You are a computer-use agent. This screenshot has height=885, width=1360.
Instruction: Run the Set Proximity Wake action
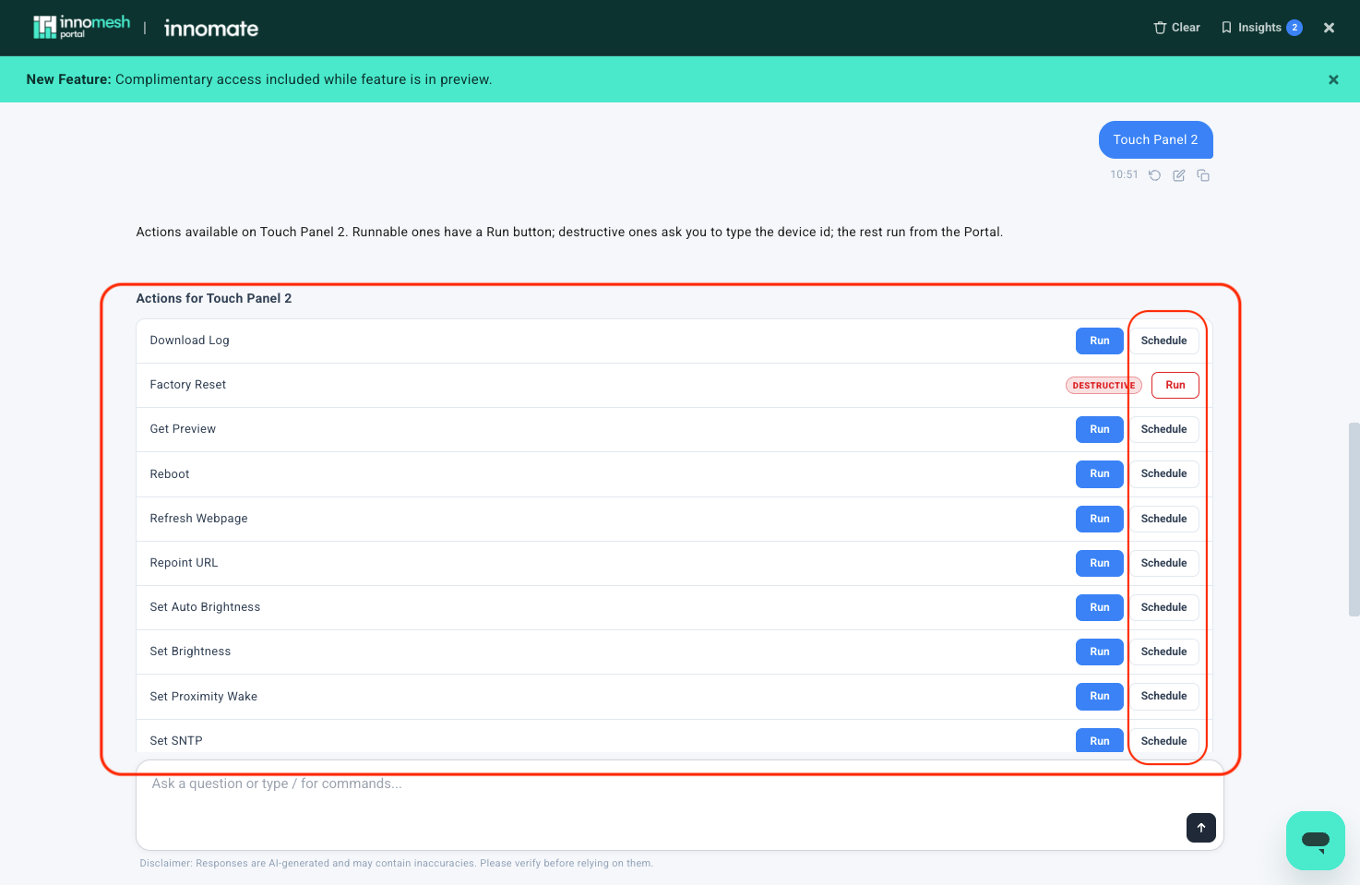[1100, 696]
